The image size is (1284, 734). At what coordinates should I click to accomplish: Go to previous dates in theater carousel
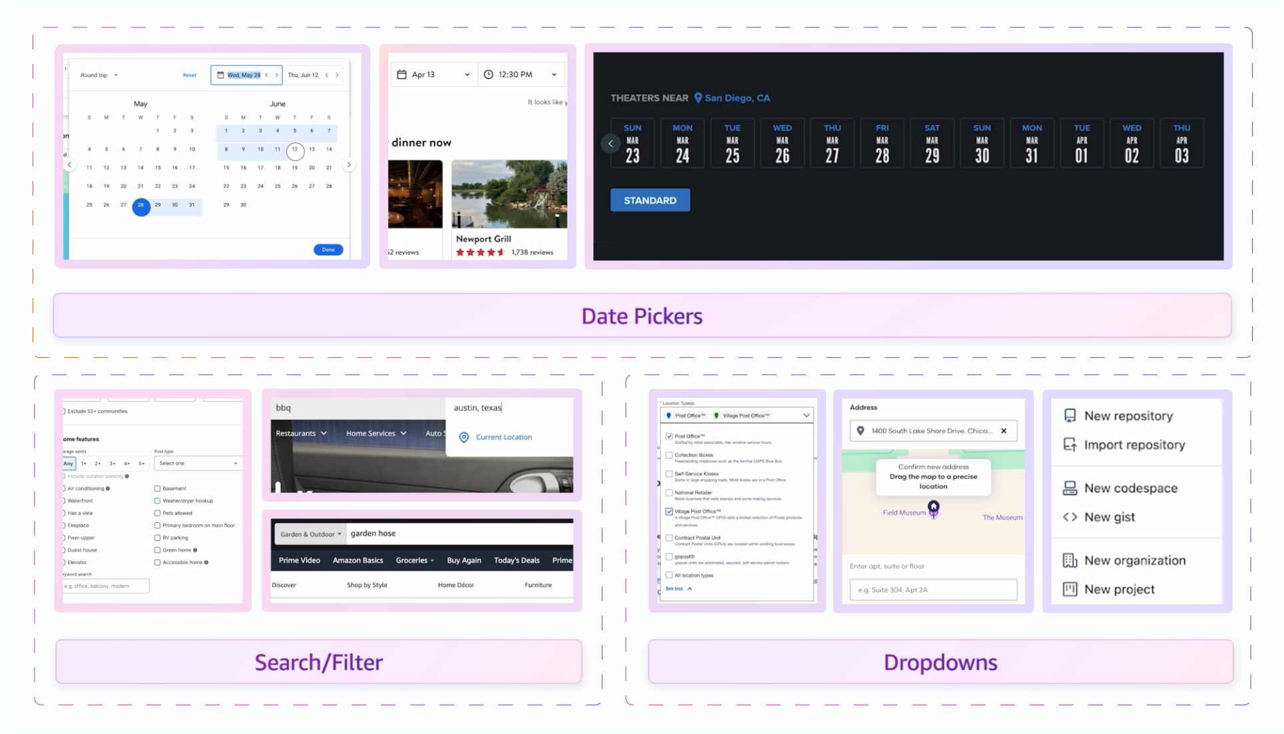611,143
